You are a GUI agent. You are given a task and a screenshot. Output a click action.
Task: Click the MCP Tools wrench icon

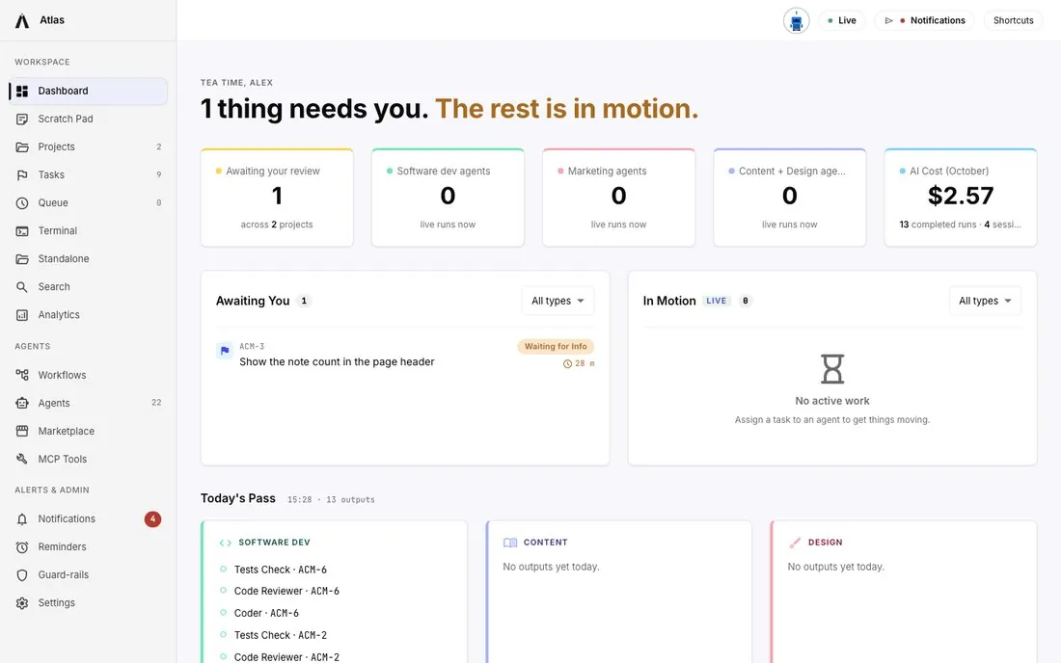point(22,459)
